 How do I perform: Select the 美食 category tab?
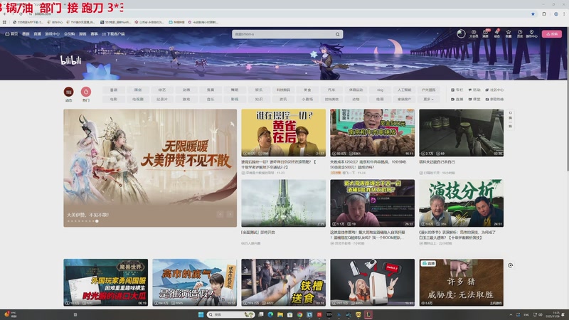point(307,90)
